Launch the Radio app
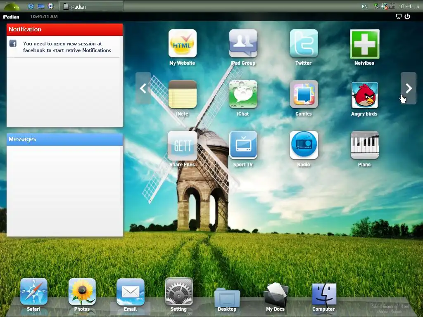 click(304, 145)
